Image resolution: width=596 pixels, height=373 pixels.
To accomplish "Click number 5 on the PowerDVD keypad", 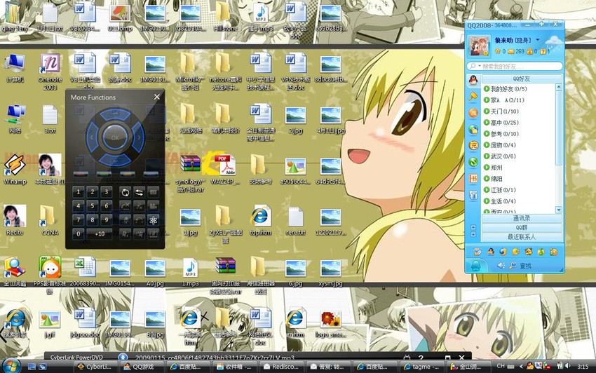I will [x=93, y=205].
